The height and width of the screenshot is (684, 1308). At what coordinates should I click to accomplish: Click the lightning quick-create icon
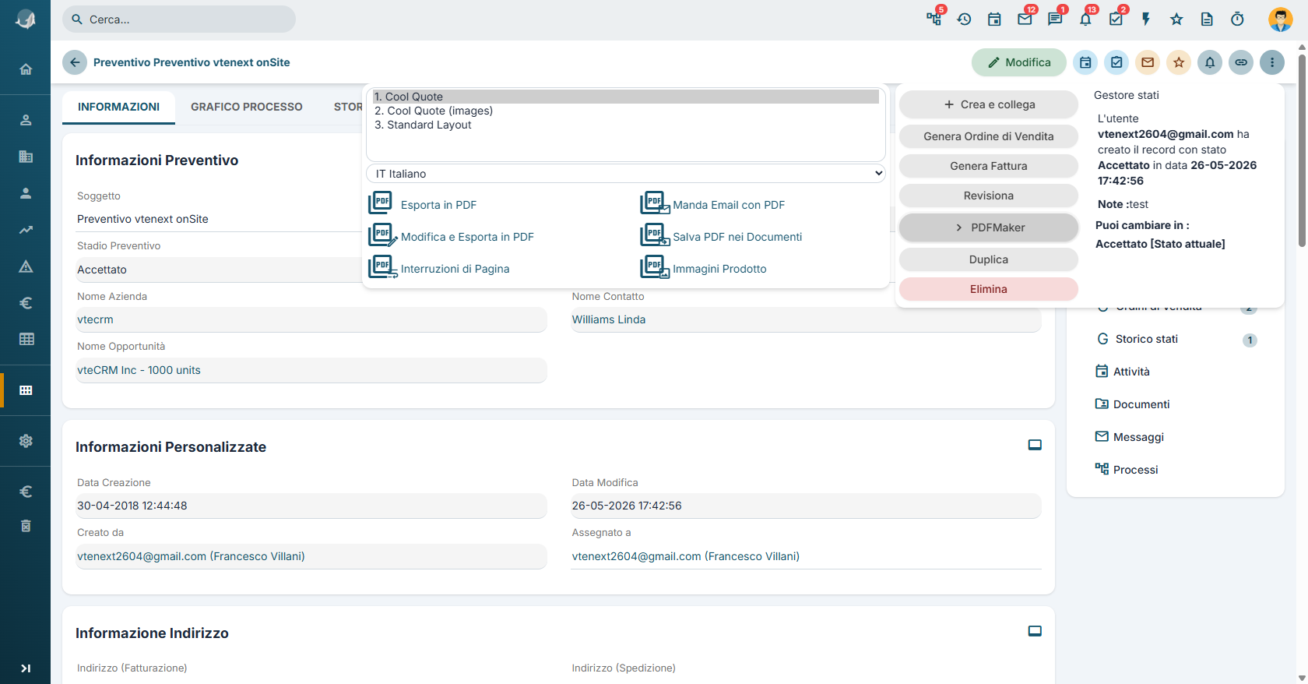point(1146,19)
